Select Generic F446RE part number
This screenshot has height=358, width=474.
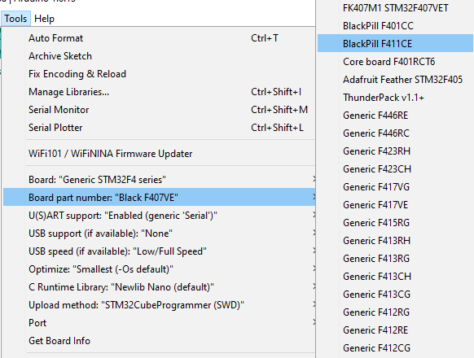click(x=395, y=116)
